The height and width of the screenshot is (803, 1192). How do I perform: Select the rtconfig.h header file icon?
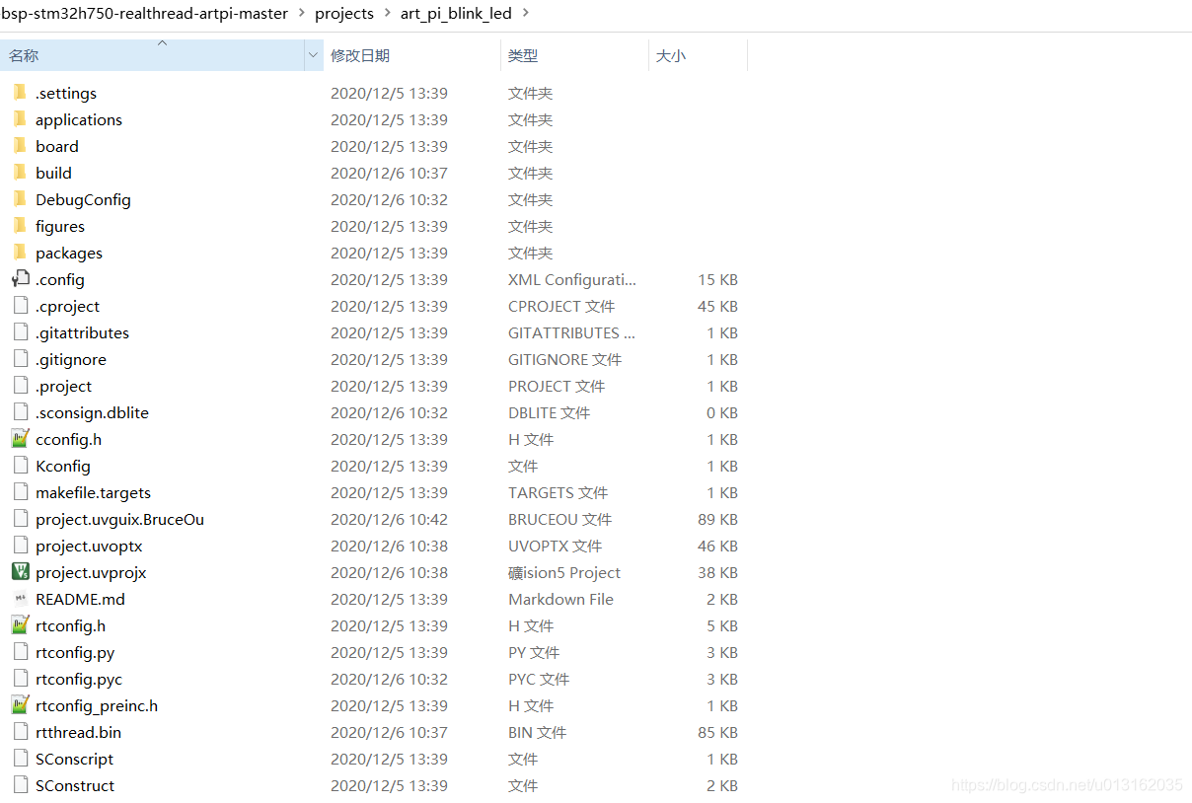20,625
